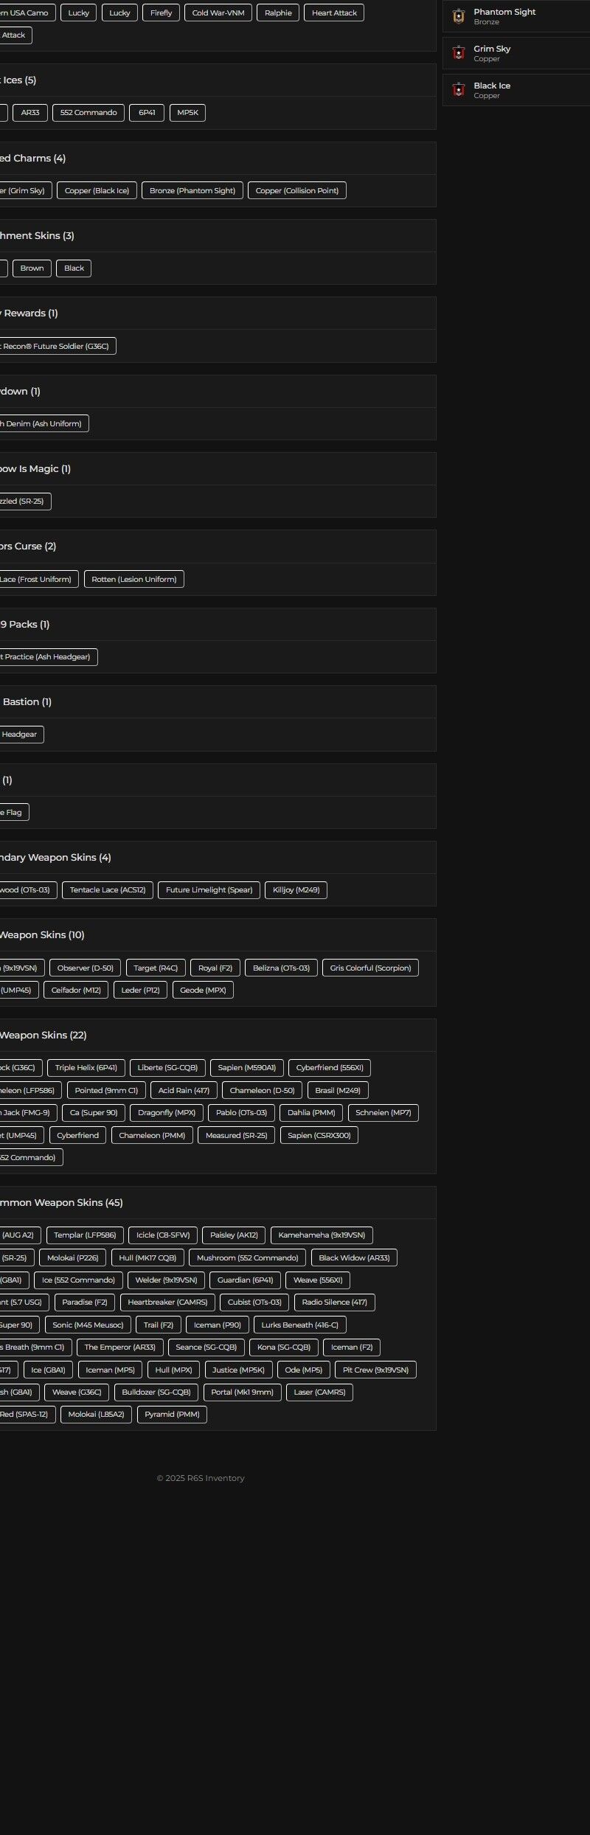Click the Grim Sky Copper charm icon
This screenshot has width=590, height=1835.
pyautogui.click(x=459, y=53)
